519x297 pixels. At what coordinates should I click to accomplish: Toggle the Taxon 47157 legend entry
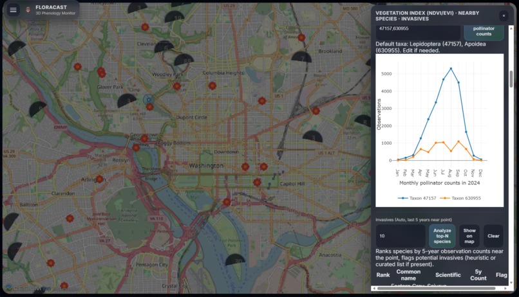click(417, 198)
